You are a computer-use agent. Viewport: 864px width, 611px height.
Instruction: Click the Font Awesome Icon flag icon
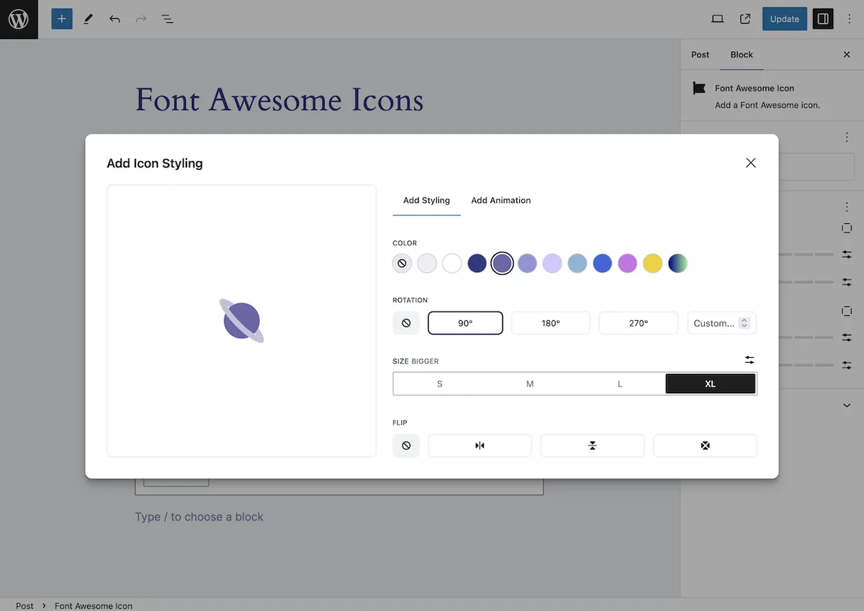click(x=699, y=89)
